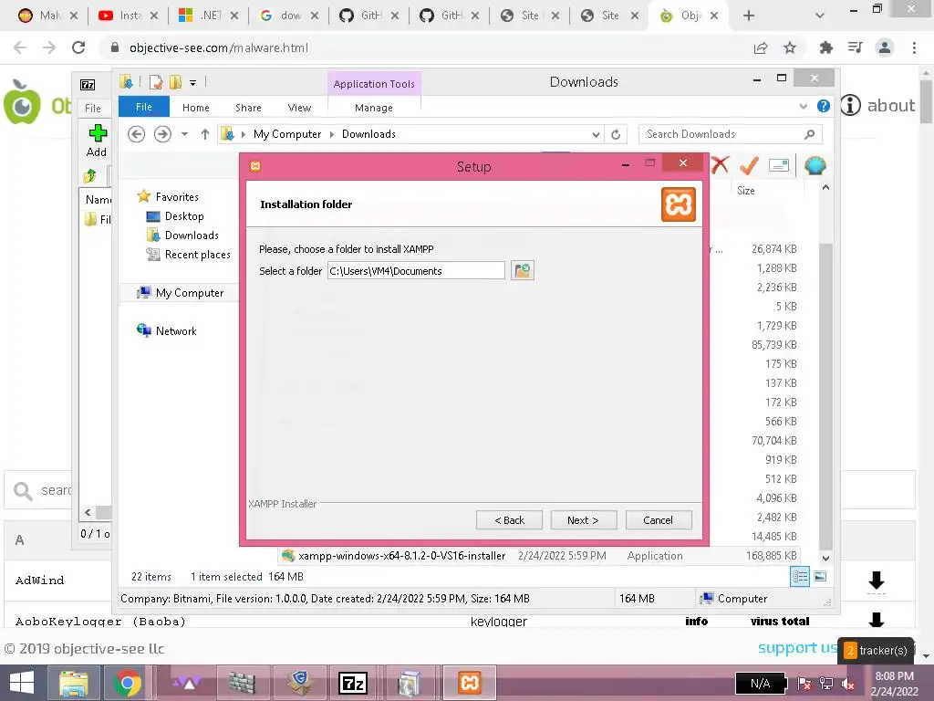Screen dimensions: 934x701
Task: Click the XAMPP taskbar icon
Action: 469,683
